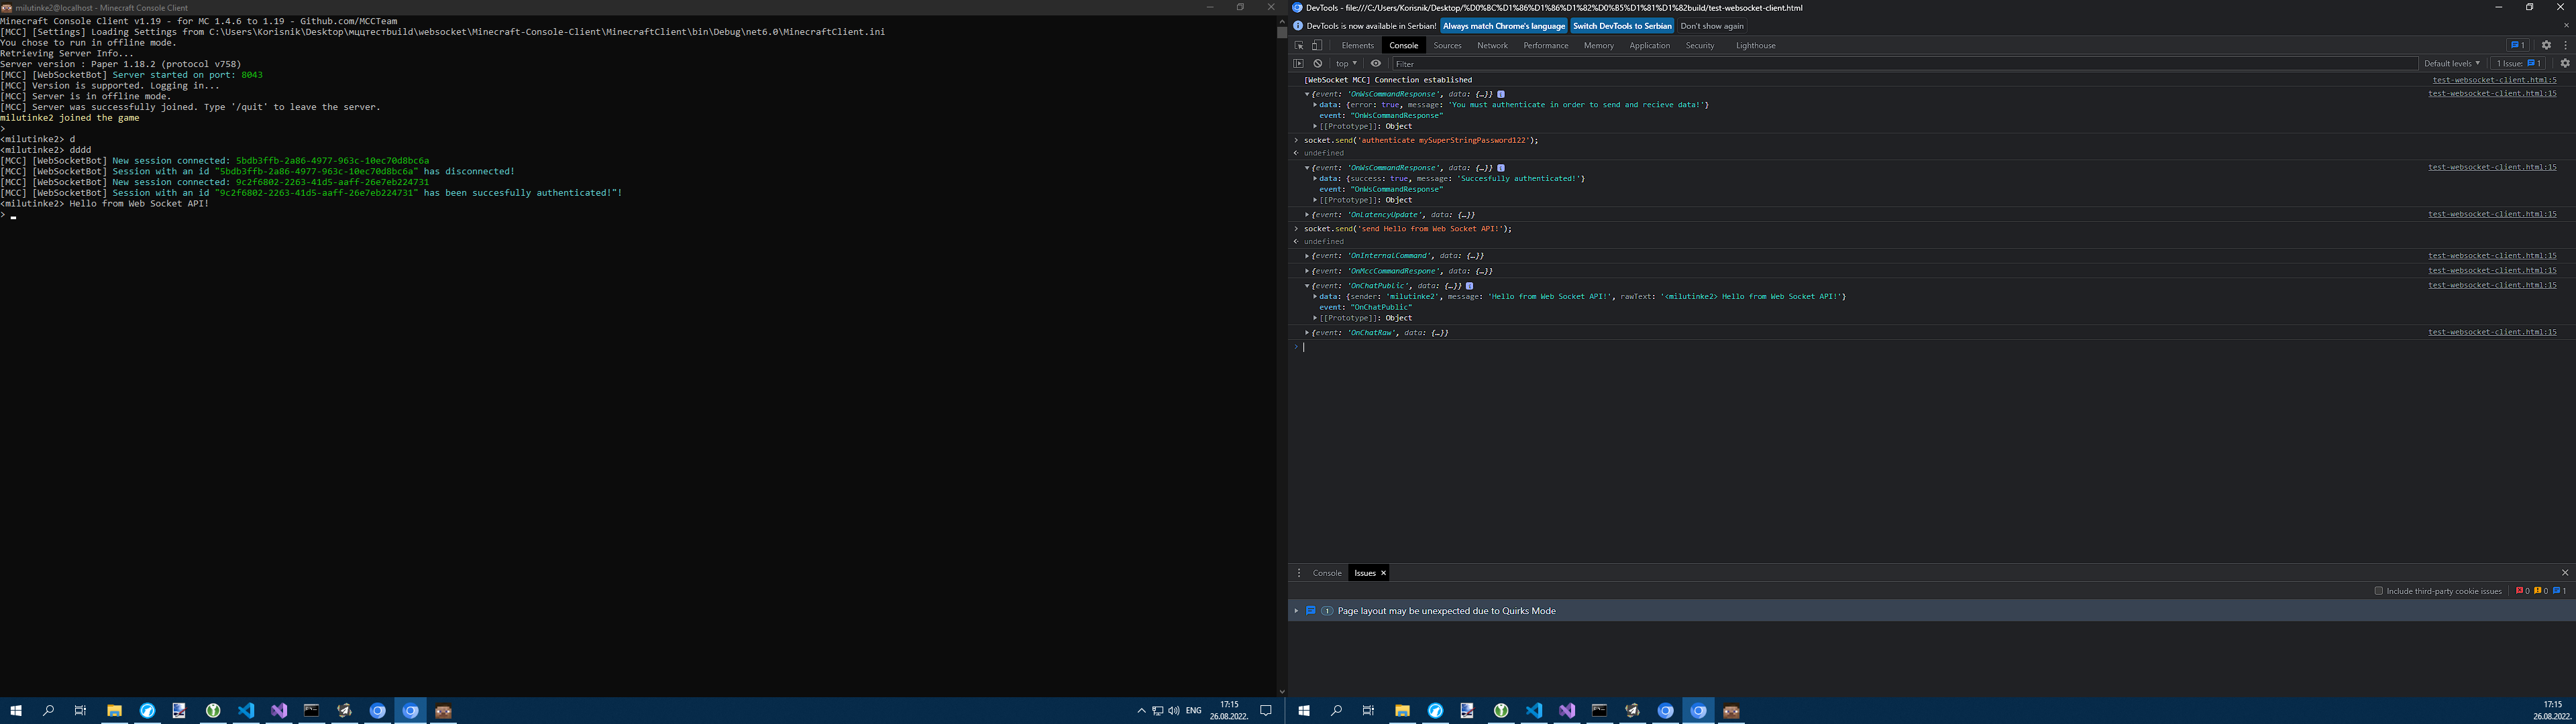Switch to the Lighthouse tab
2576x724 pixels.
point(1755,45)
